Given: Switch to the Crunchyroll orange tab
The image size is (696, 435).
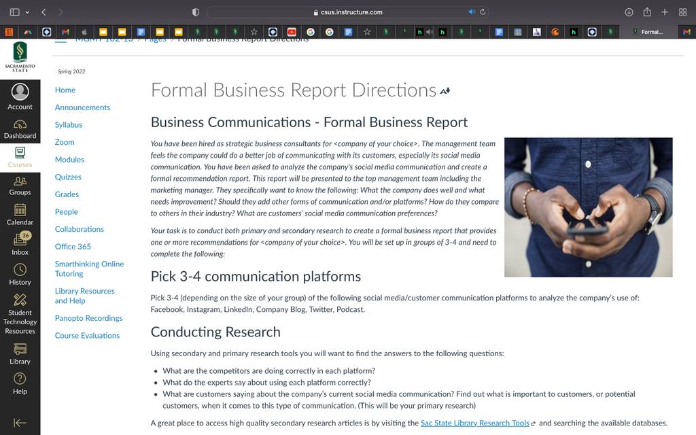Looking at the screenshot, I should [555, 31].
